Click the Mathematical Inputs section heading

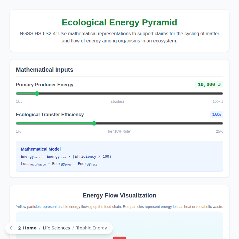point(44,70)
